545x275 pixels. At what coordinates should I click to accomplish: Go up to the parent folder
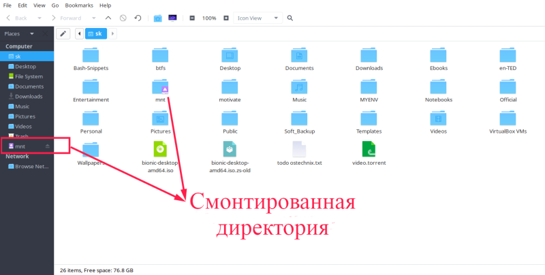[109, 18]
